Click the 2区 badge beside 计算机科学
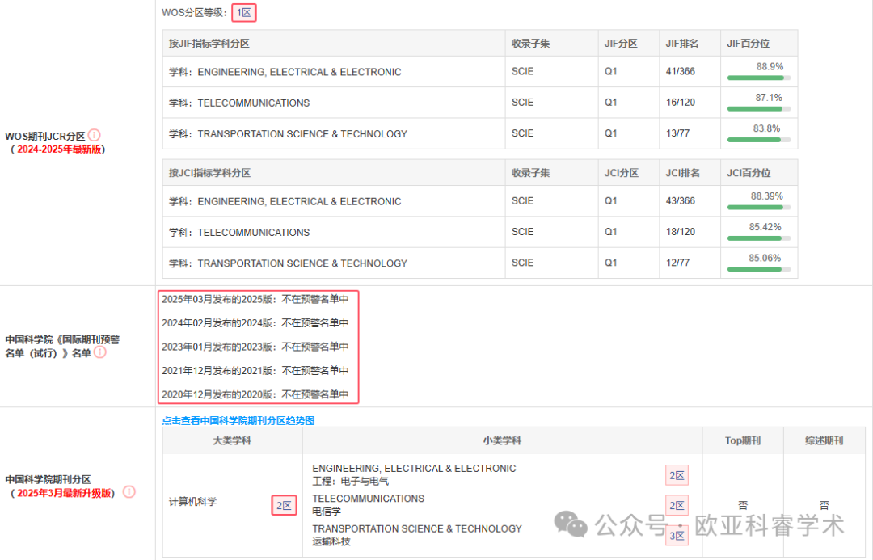 [x=282, y=504]
